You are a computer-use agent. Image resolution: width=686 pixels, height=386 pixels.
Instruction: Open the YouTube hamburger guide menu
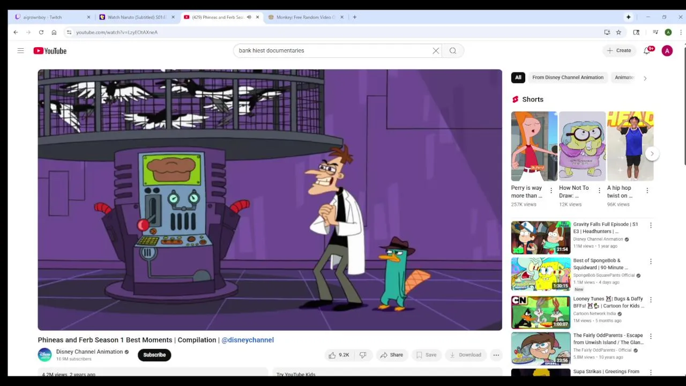20,50
